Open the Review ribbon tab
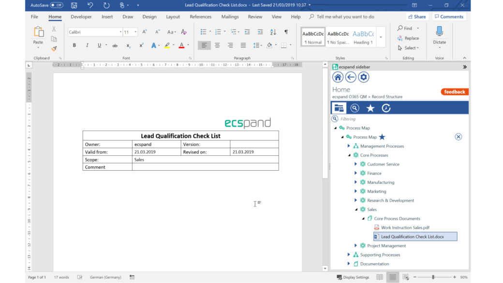 [255, 16]
